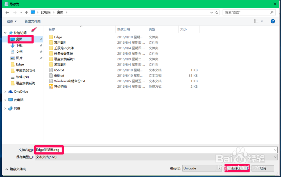Click the 新建文件夹 button
The height and width of the screenshot is (177, 281).
(x=33, y=21)
